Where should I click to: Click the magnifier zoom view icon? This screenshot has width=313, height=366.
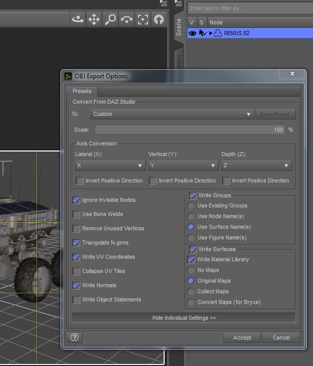pos(110,19)
